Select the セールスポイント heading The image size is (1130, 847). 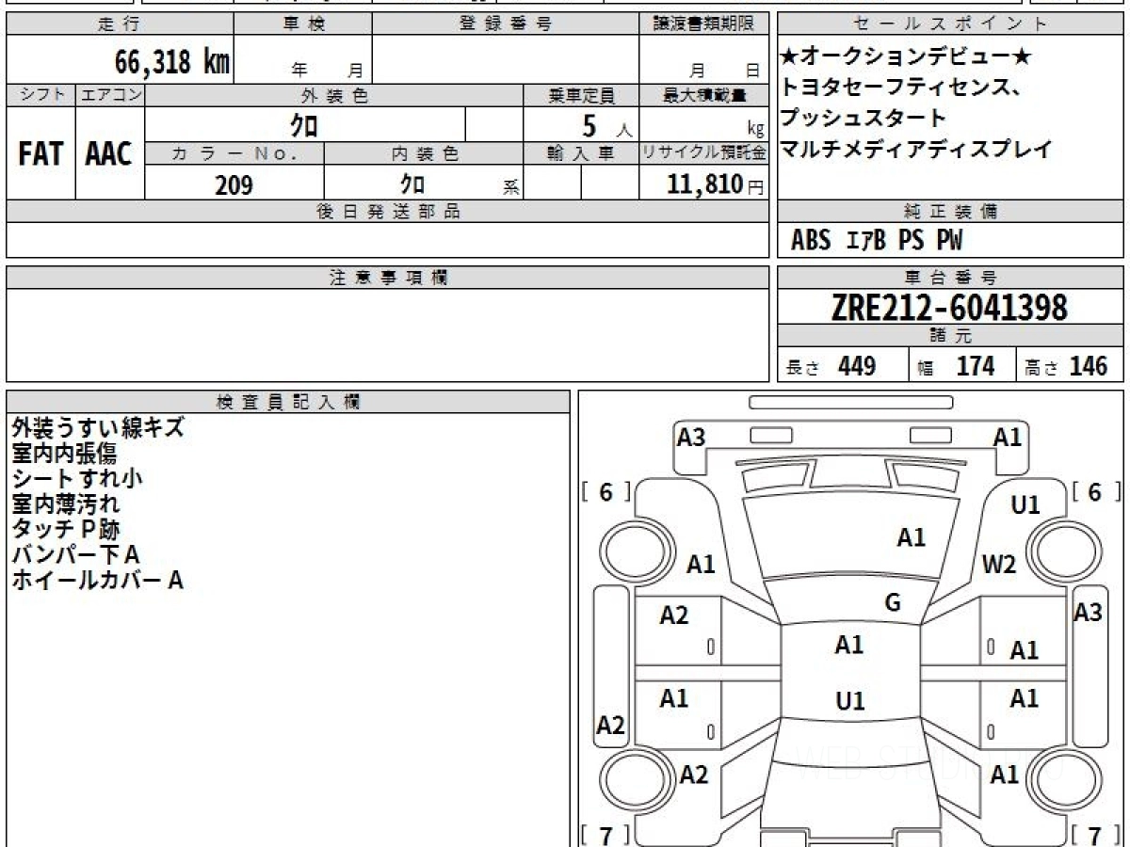[x=951, y=24]
